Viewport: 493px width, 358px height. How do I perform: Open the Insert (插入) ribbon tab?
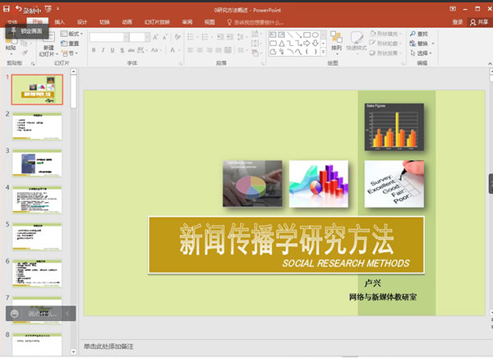(60, 22)
